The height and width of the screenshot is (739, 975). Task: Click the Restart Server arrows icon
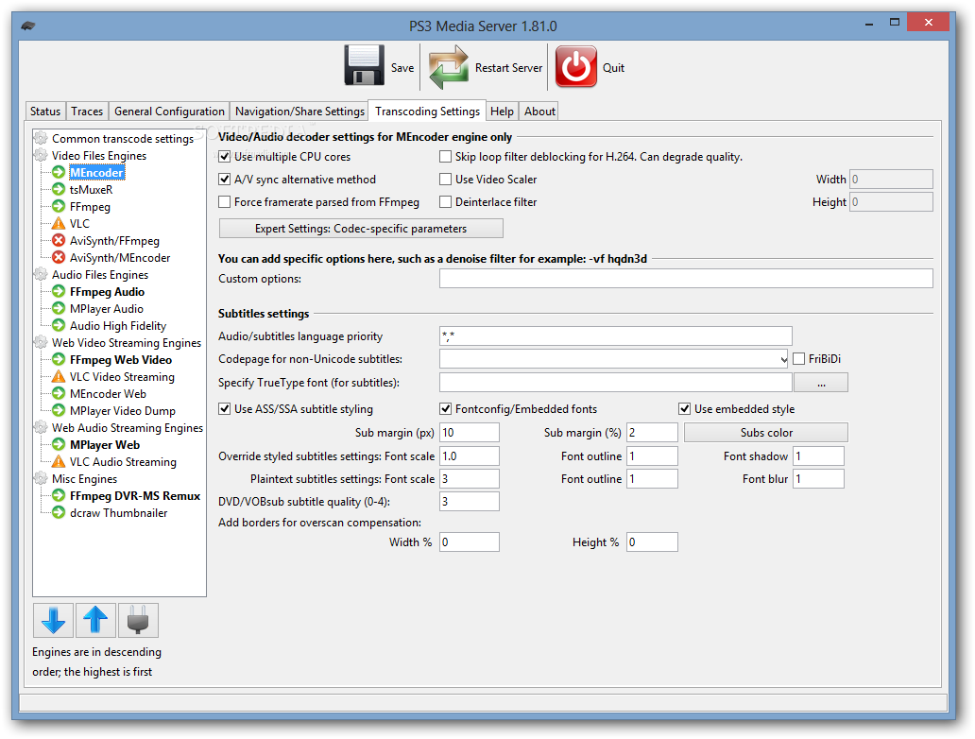pyautogui.click(x=449, y=66)
